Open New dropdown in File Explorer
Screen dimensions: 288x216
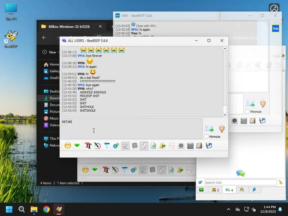(51, 52)
